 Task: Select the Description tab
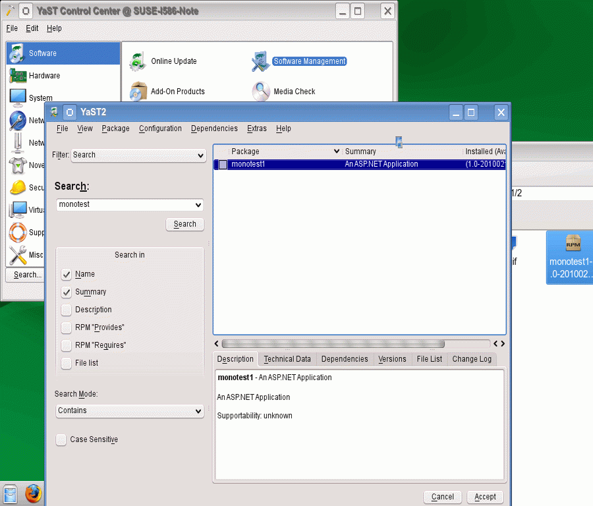235,359
